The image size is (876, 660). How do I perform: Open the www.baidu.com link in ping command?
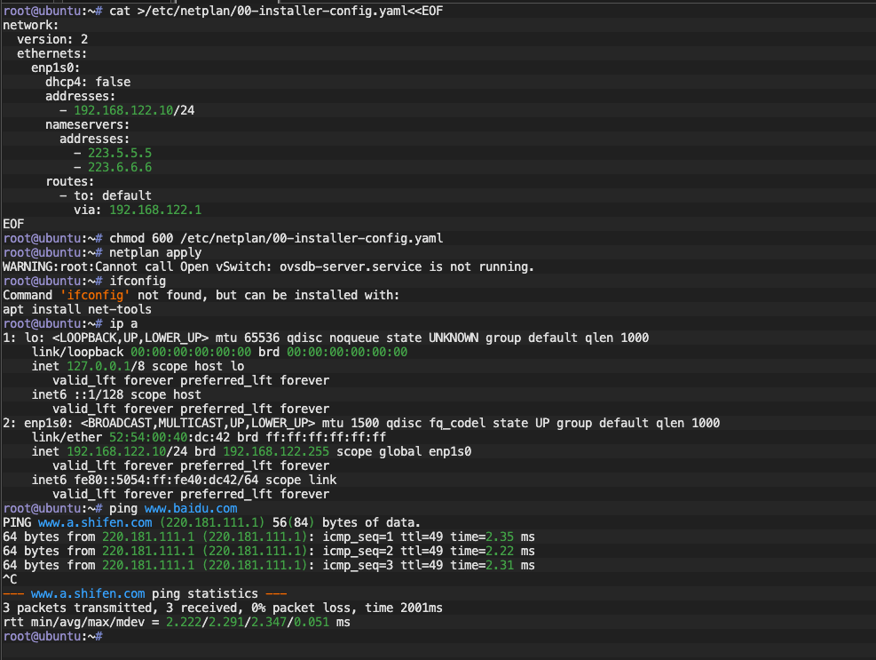[191, 508]
